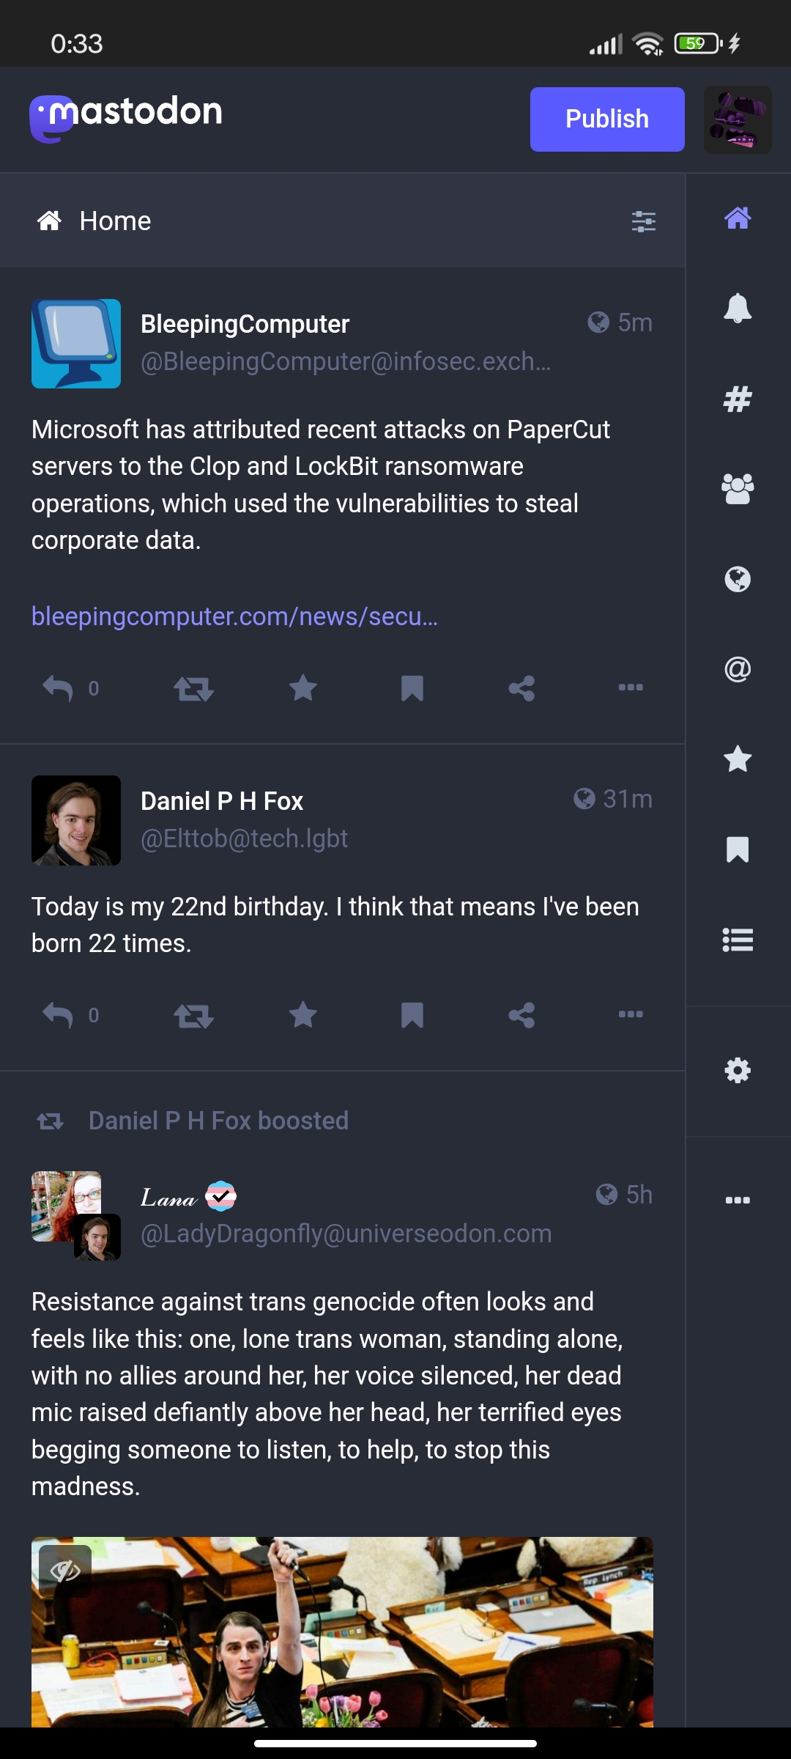The image size is (791, 1759).
Task: Open more menu on BleepingComputer post
Action: [x=631, y=687]
